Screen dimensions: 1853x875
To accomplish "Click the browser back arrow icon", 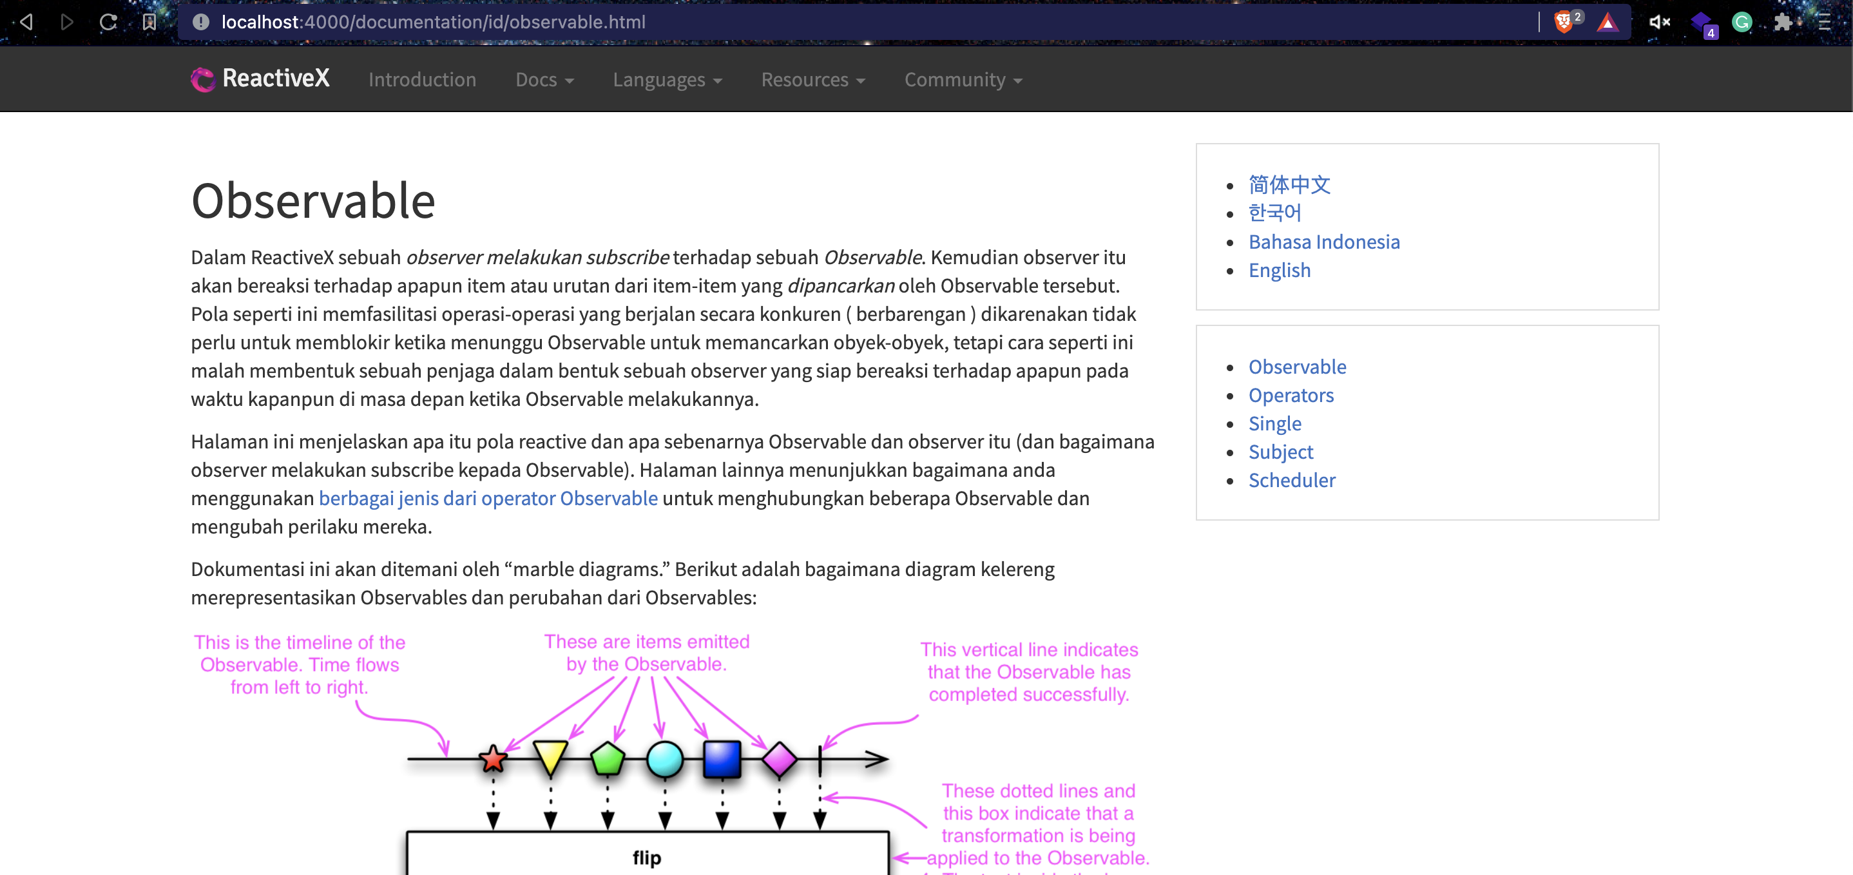I will [26, 22].
